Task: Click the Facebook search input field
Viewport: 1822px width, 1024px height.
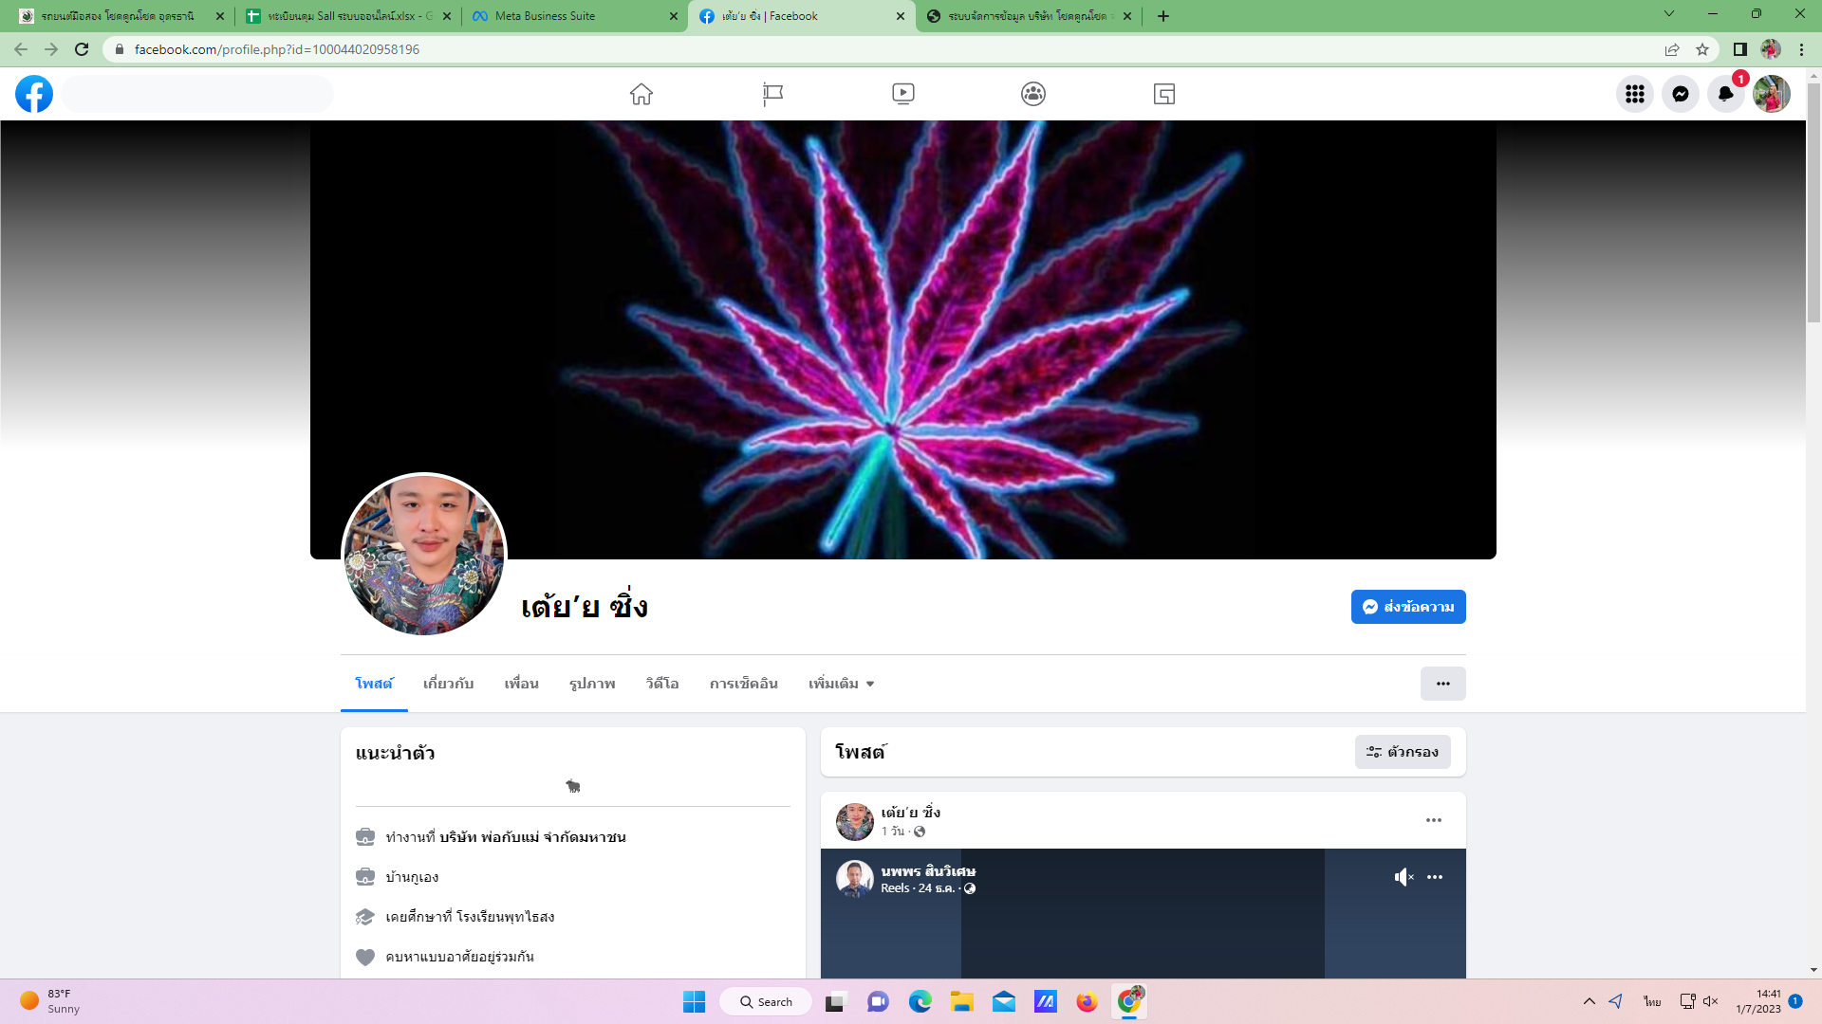Action: (x=197, y=94)
